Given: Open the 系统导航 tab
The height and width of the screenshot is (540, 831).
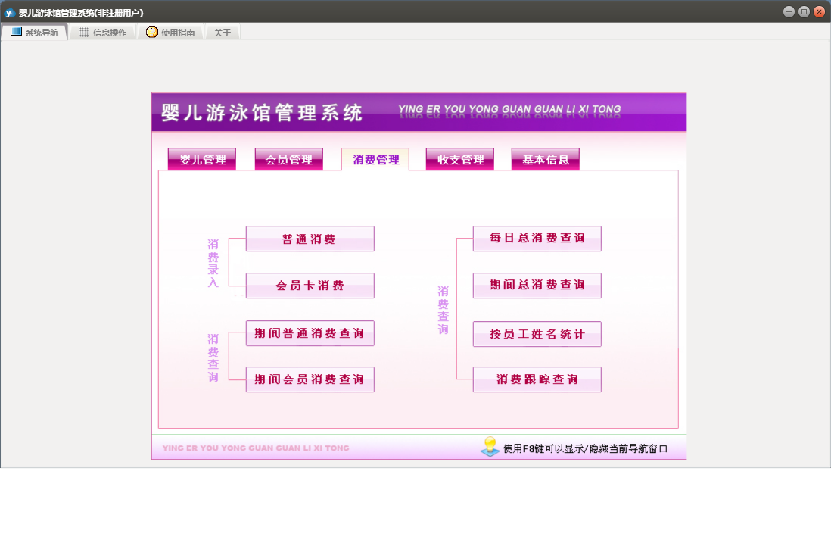Looking at the screenshot, I should pos(35,32).
